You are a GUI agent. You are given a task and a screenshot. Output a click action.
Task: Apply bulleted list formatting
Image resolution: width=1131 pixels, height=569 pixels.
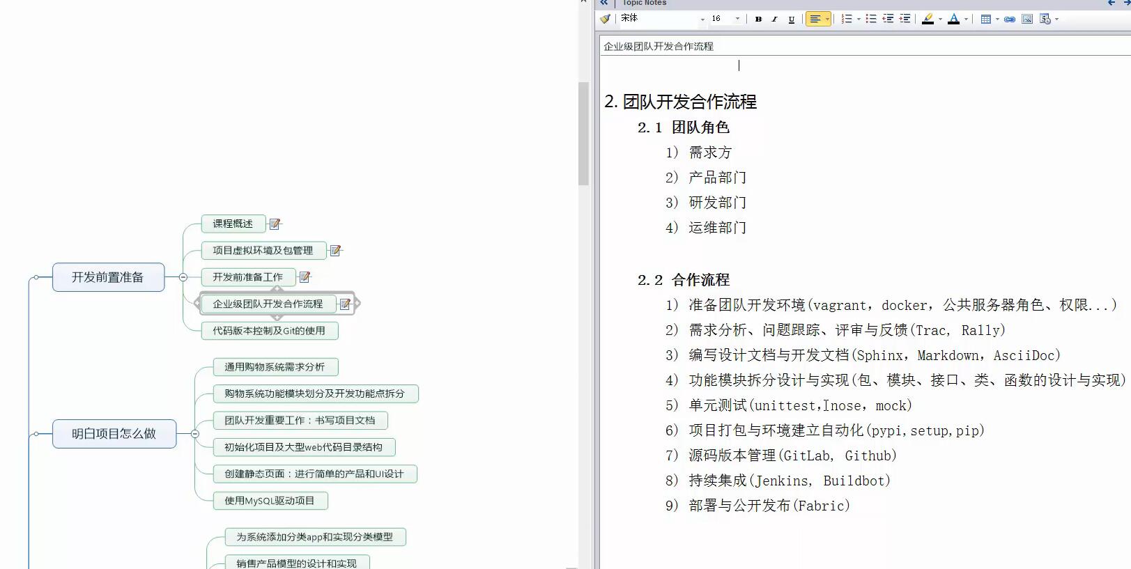[x=871, y=19]
